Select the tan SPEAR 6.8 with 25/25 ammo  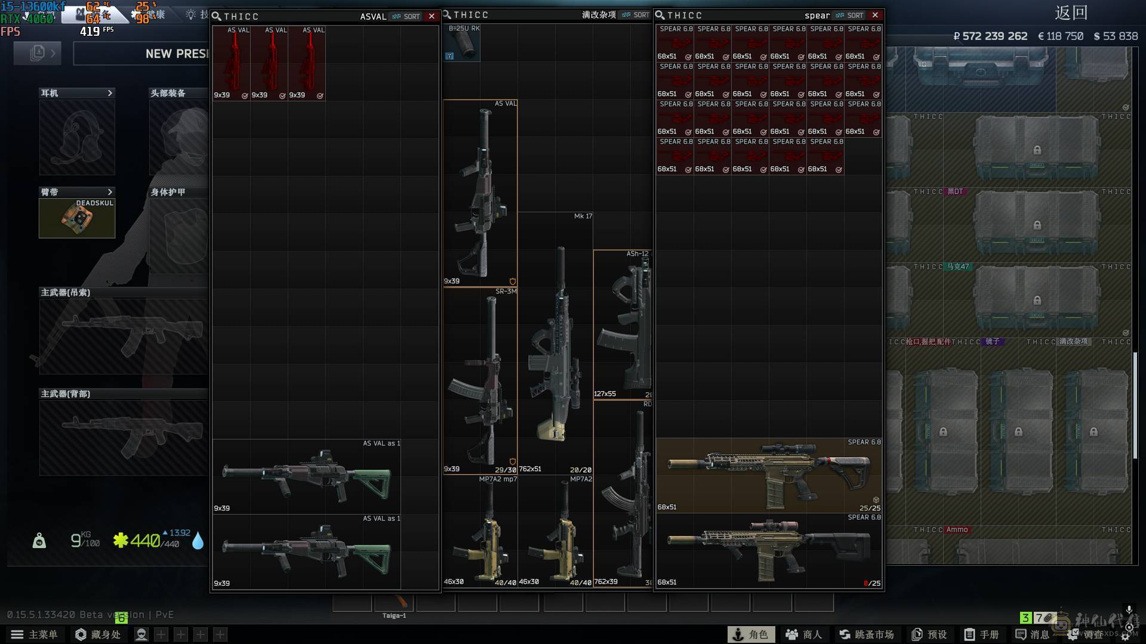(769, 476)
